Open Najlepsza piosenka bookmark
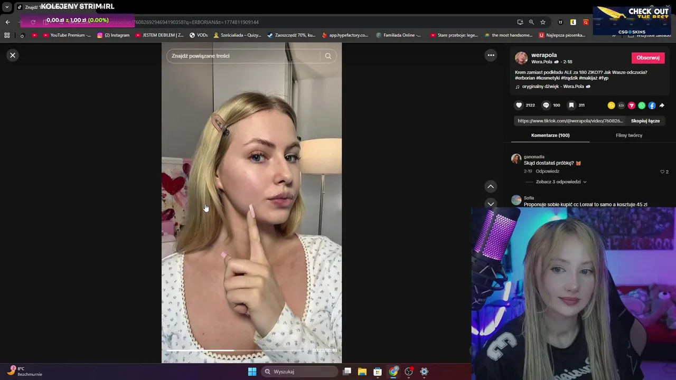676x380 pixels. tap(562, 35)
